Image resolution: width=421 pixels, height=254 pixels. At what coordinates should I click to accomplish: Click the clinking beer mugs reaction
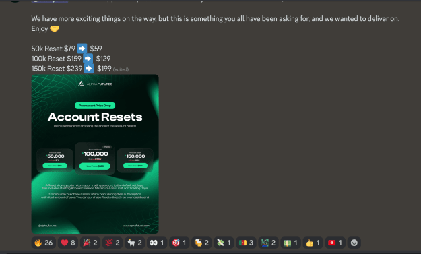[x=201, y=243]
